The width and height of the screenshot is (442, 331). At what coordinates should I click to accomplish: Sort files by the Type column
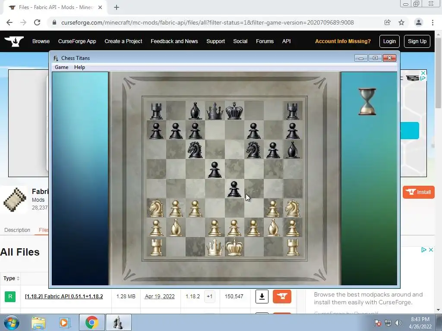tap(11, 278)
